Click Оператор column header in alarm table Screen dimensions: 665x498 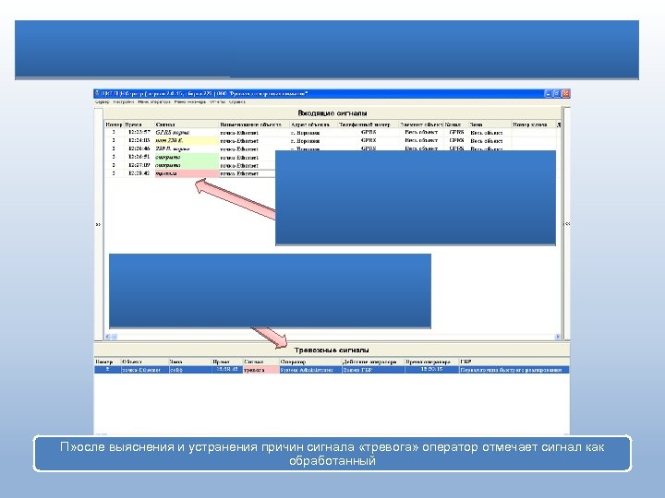tap(310, 362)
